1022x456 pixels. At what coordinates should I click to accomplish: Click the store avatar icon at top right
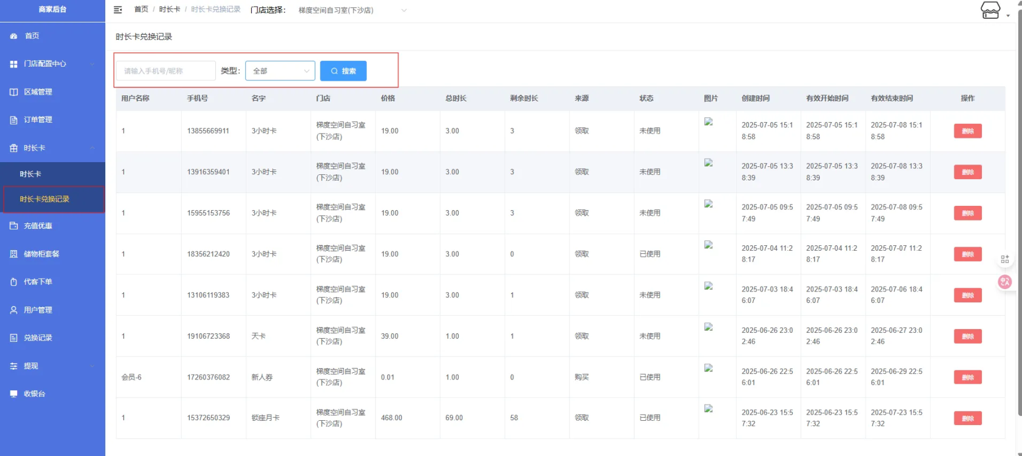pyautogui.click(x=990, y=10)
